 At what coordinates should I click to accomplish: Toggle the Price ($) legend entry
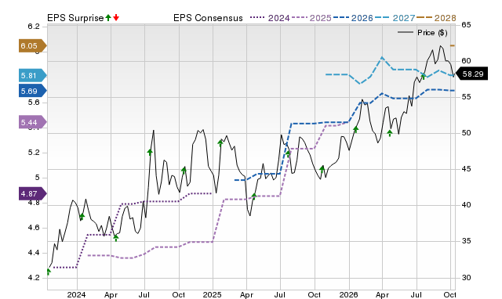(423, 33)
